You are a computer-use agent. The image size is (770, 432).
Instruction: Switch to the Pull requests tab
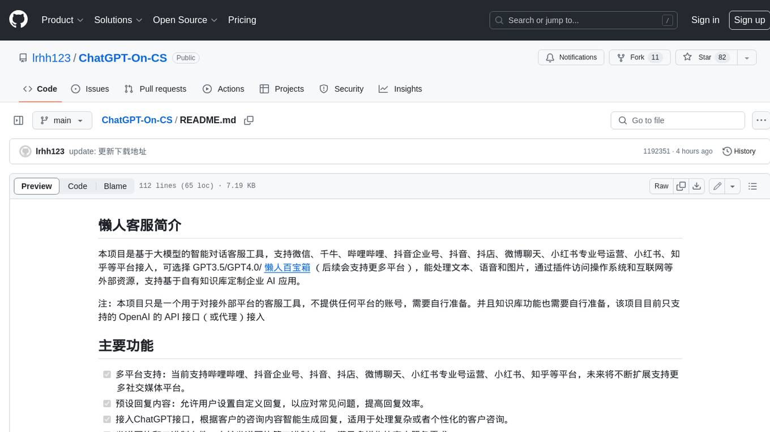tap(155, 89)
